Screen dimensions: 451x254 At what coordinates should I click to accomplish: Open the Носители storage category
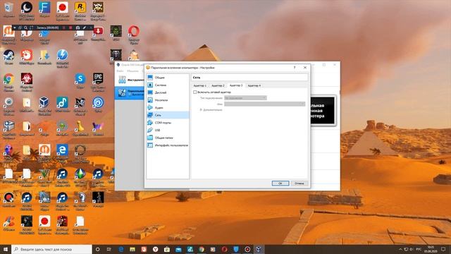[168, 100]
